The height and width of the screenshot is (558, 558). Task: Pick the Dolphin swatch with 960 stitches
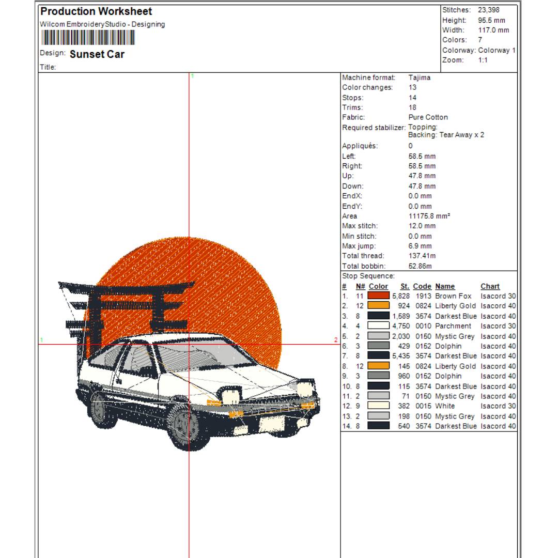click(x=378, y=376)
